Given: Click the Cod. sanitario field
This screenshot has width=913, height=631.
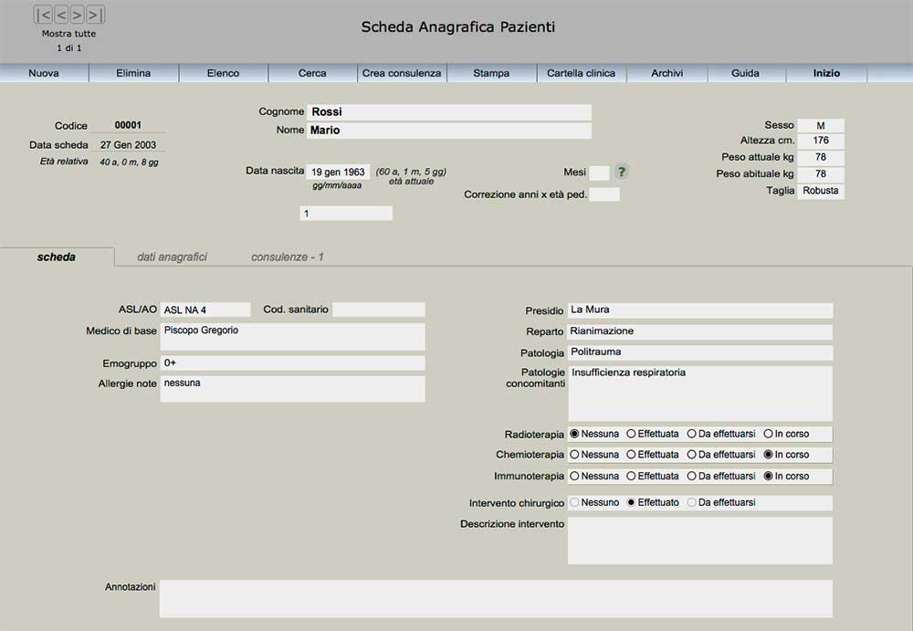Looking at the screenshot, I should tap(379, 310).
